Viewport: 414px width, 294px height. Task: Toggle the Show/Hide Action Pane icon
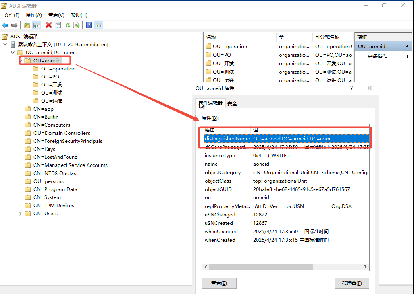(98, 25)
